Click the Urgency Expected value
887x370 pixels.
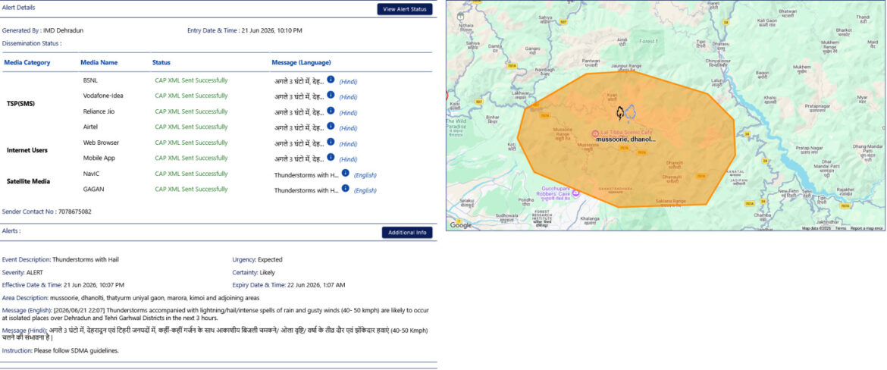pos(270,259)
